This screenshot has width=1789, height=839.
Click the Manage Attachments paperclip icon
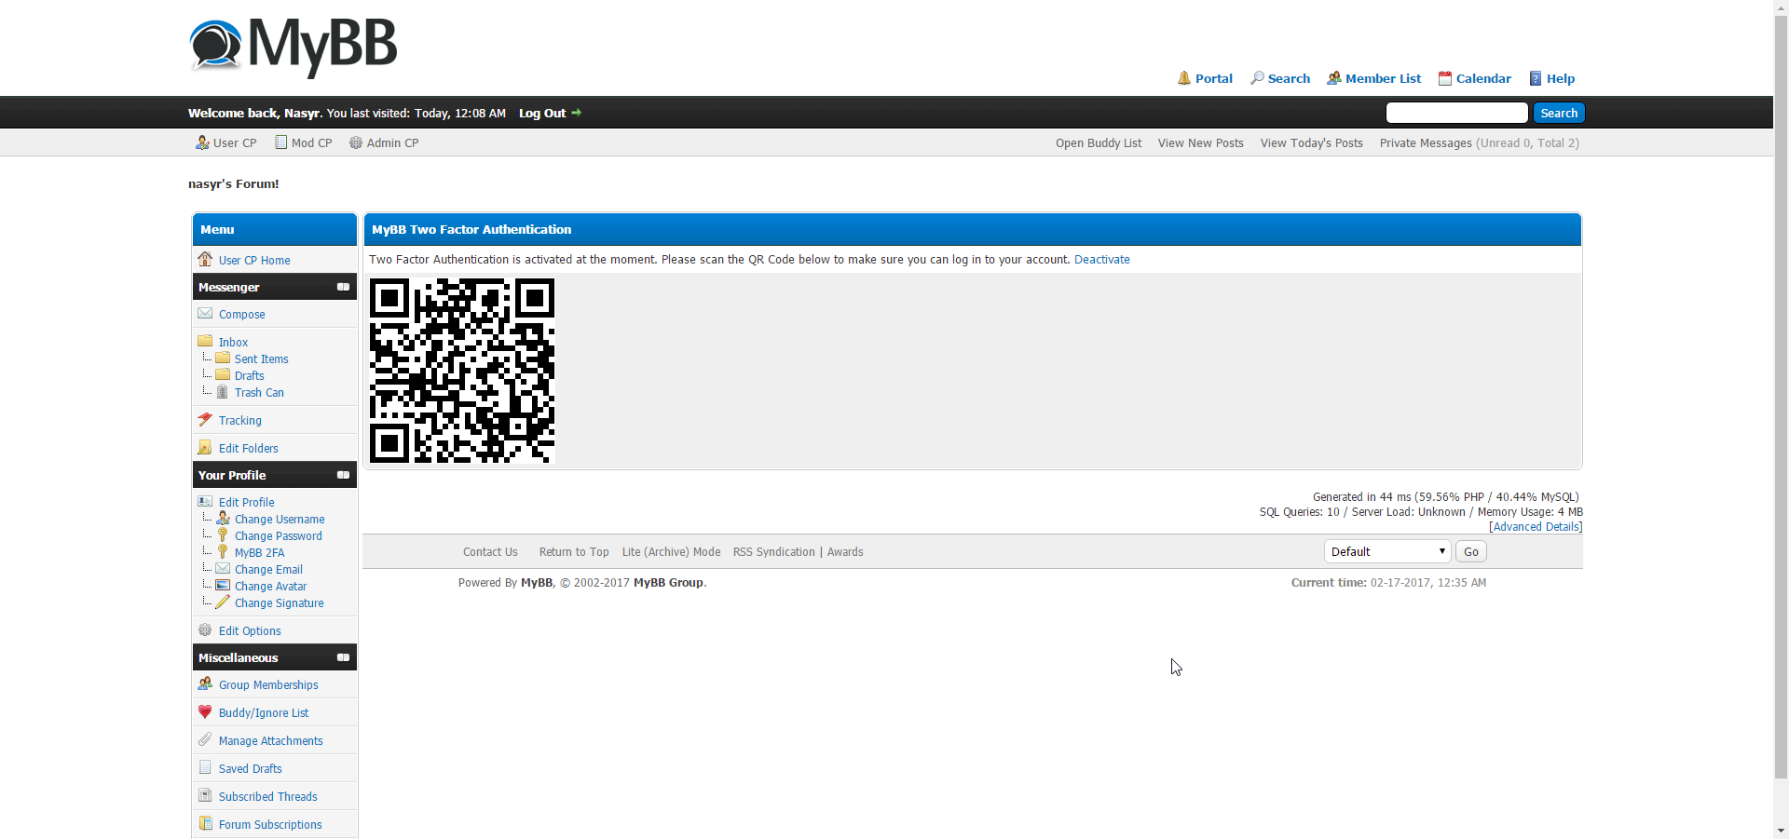[x=205, y=740]
